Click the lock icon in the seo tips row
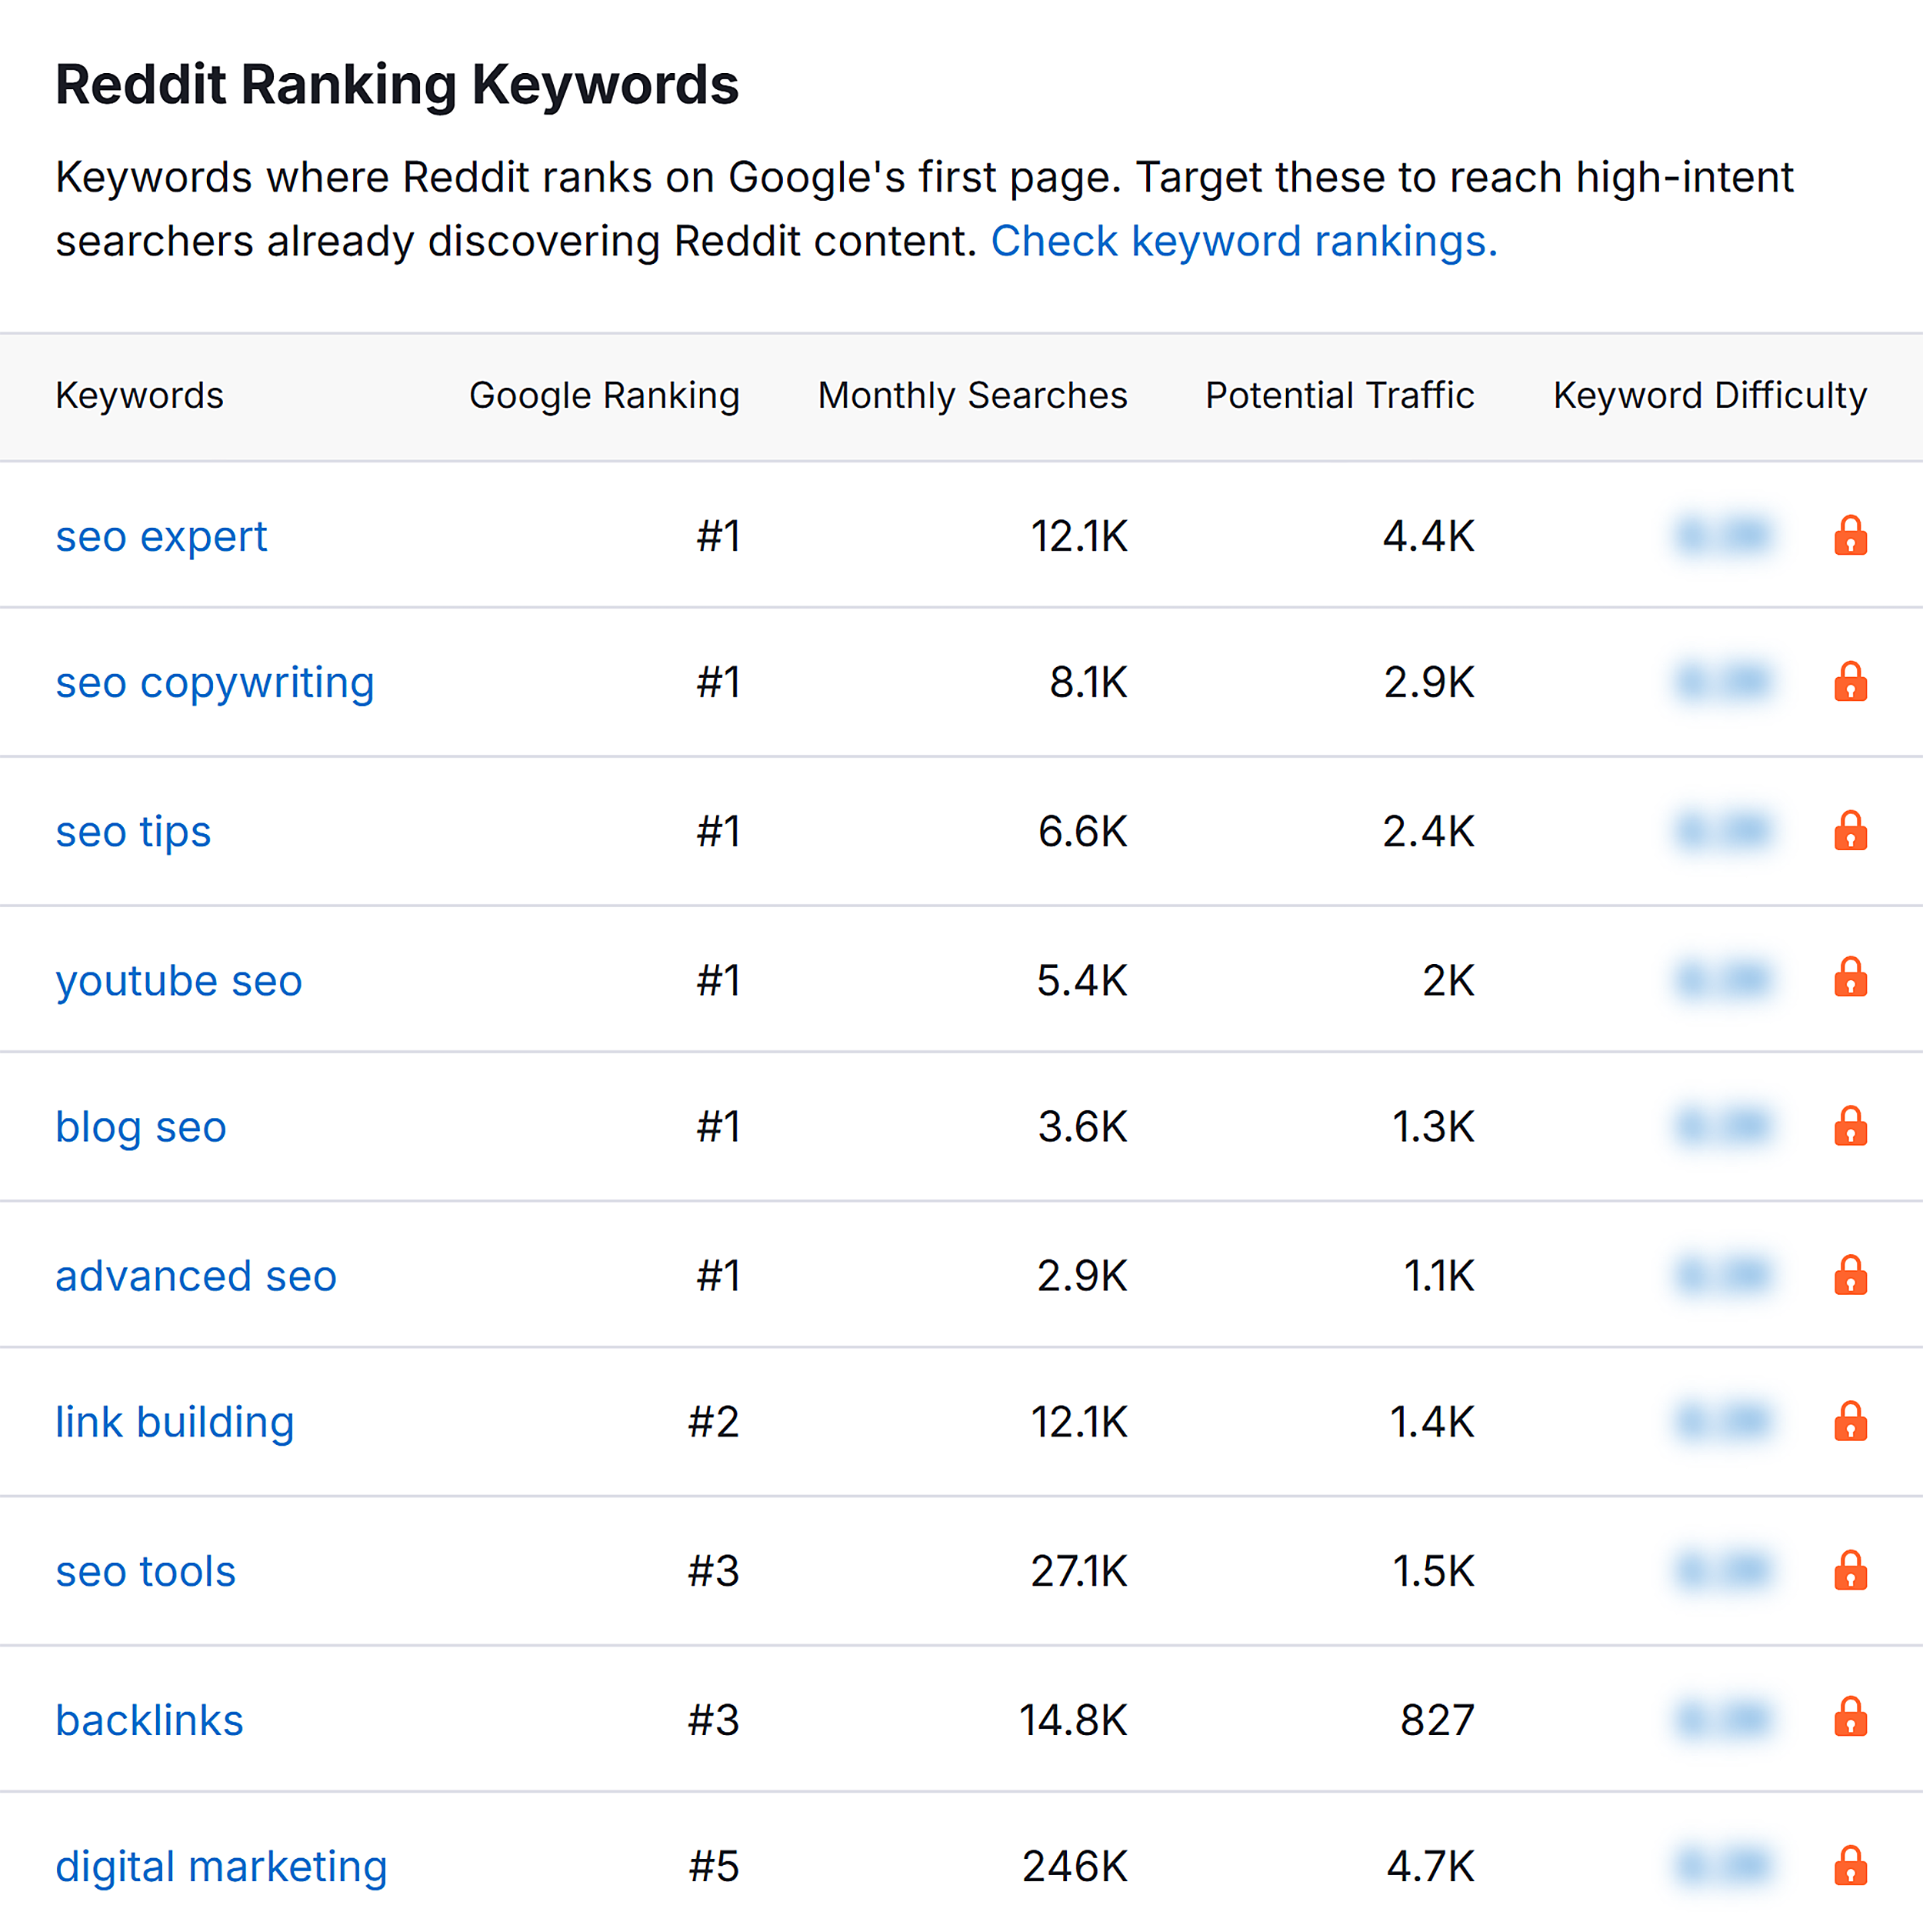 1851,831
